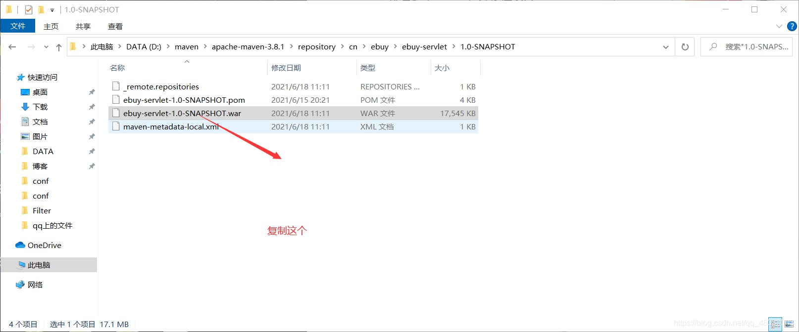Viewport: 799px width, 332px height.
Task: Open the address bar history dropdown
Action: point(666,47)
